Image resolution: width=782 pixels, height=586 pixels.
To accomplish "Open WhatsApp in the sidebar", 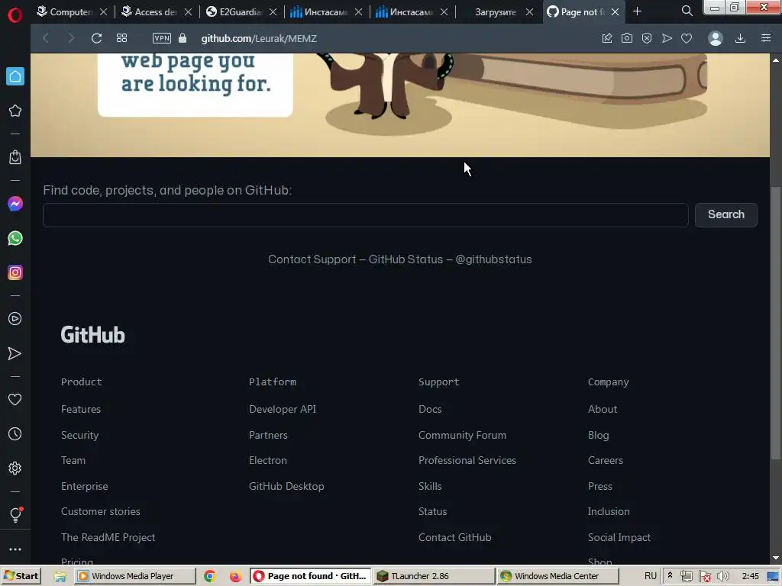I will point(15,238).
